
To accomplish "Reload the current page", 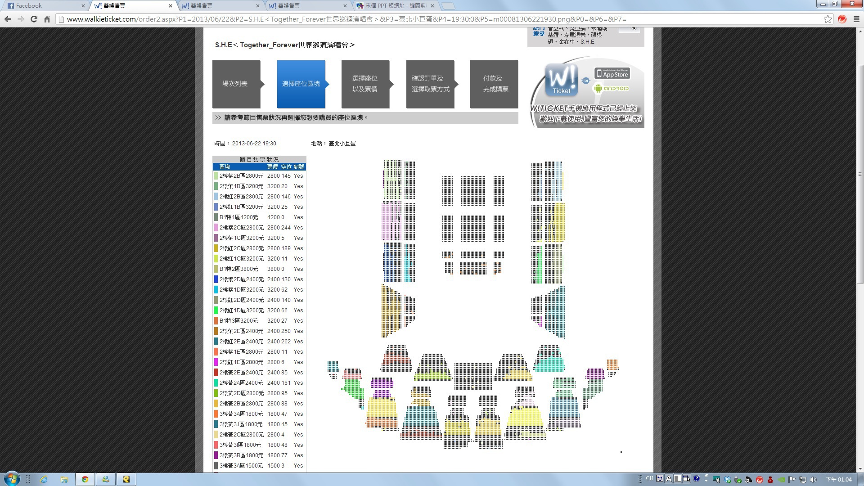I will click(x=34, y=19).
